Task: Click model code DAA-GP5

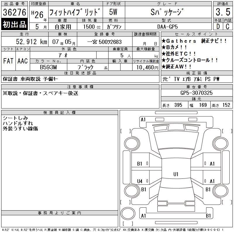Action: pyautogui.click(x=167, y=27)
